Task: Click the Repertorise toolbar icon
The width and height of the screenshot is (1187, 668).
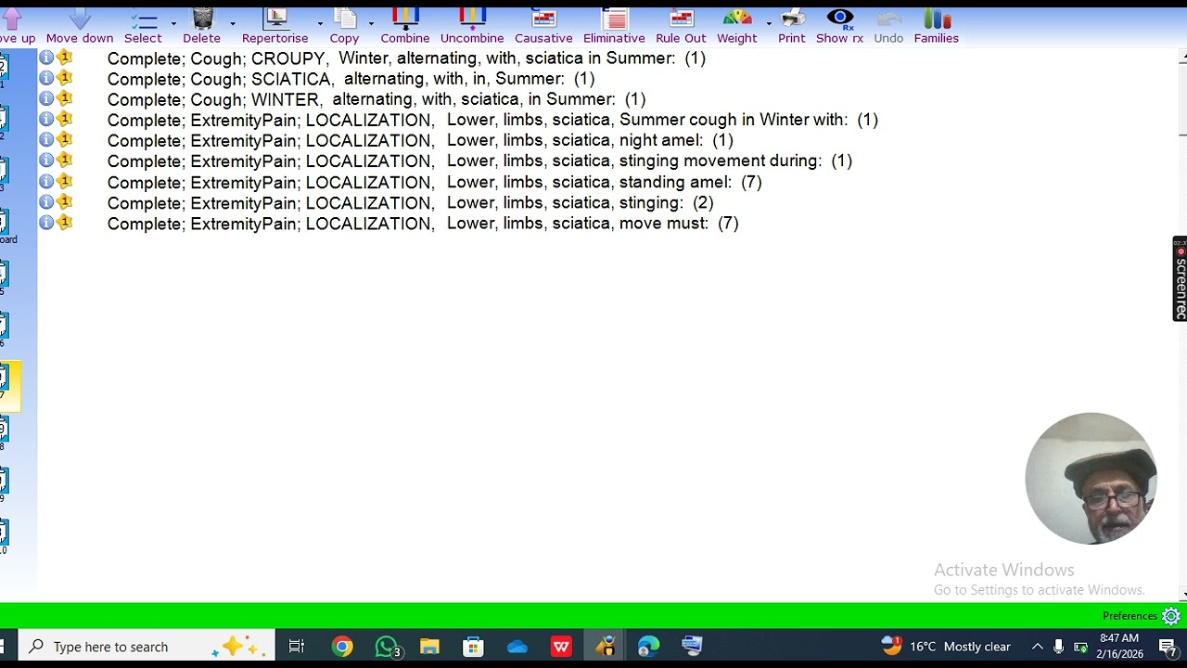Action: [x=275, y=19]
